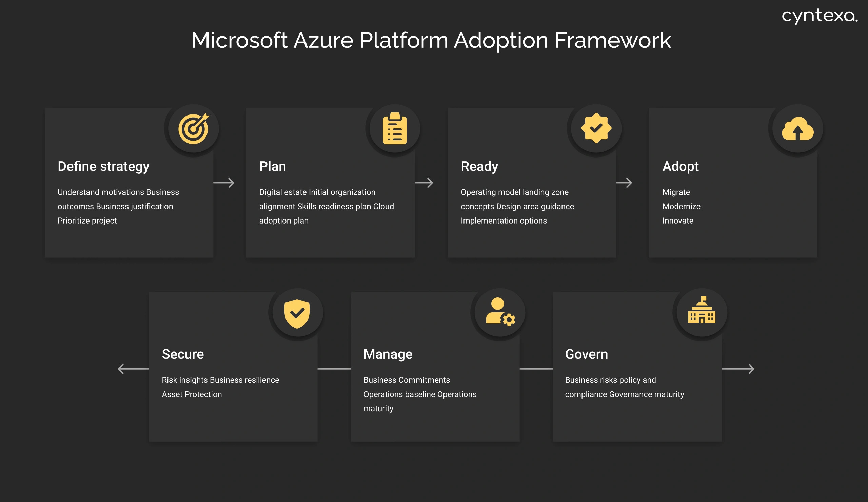Click the arrow between Define strategy and Plan
The height and width of the screenshot is (502, 868).
225,183
